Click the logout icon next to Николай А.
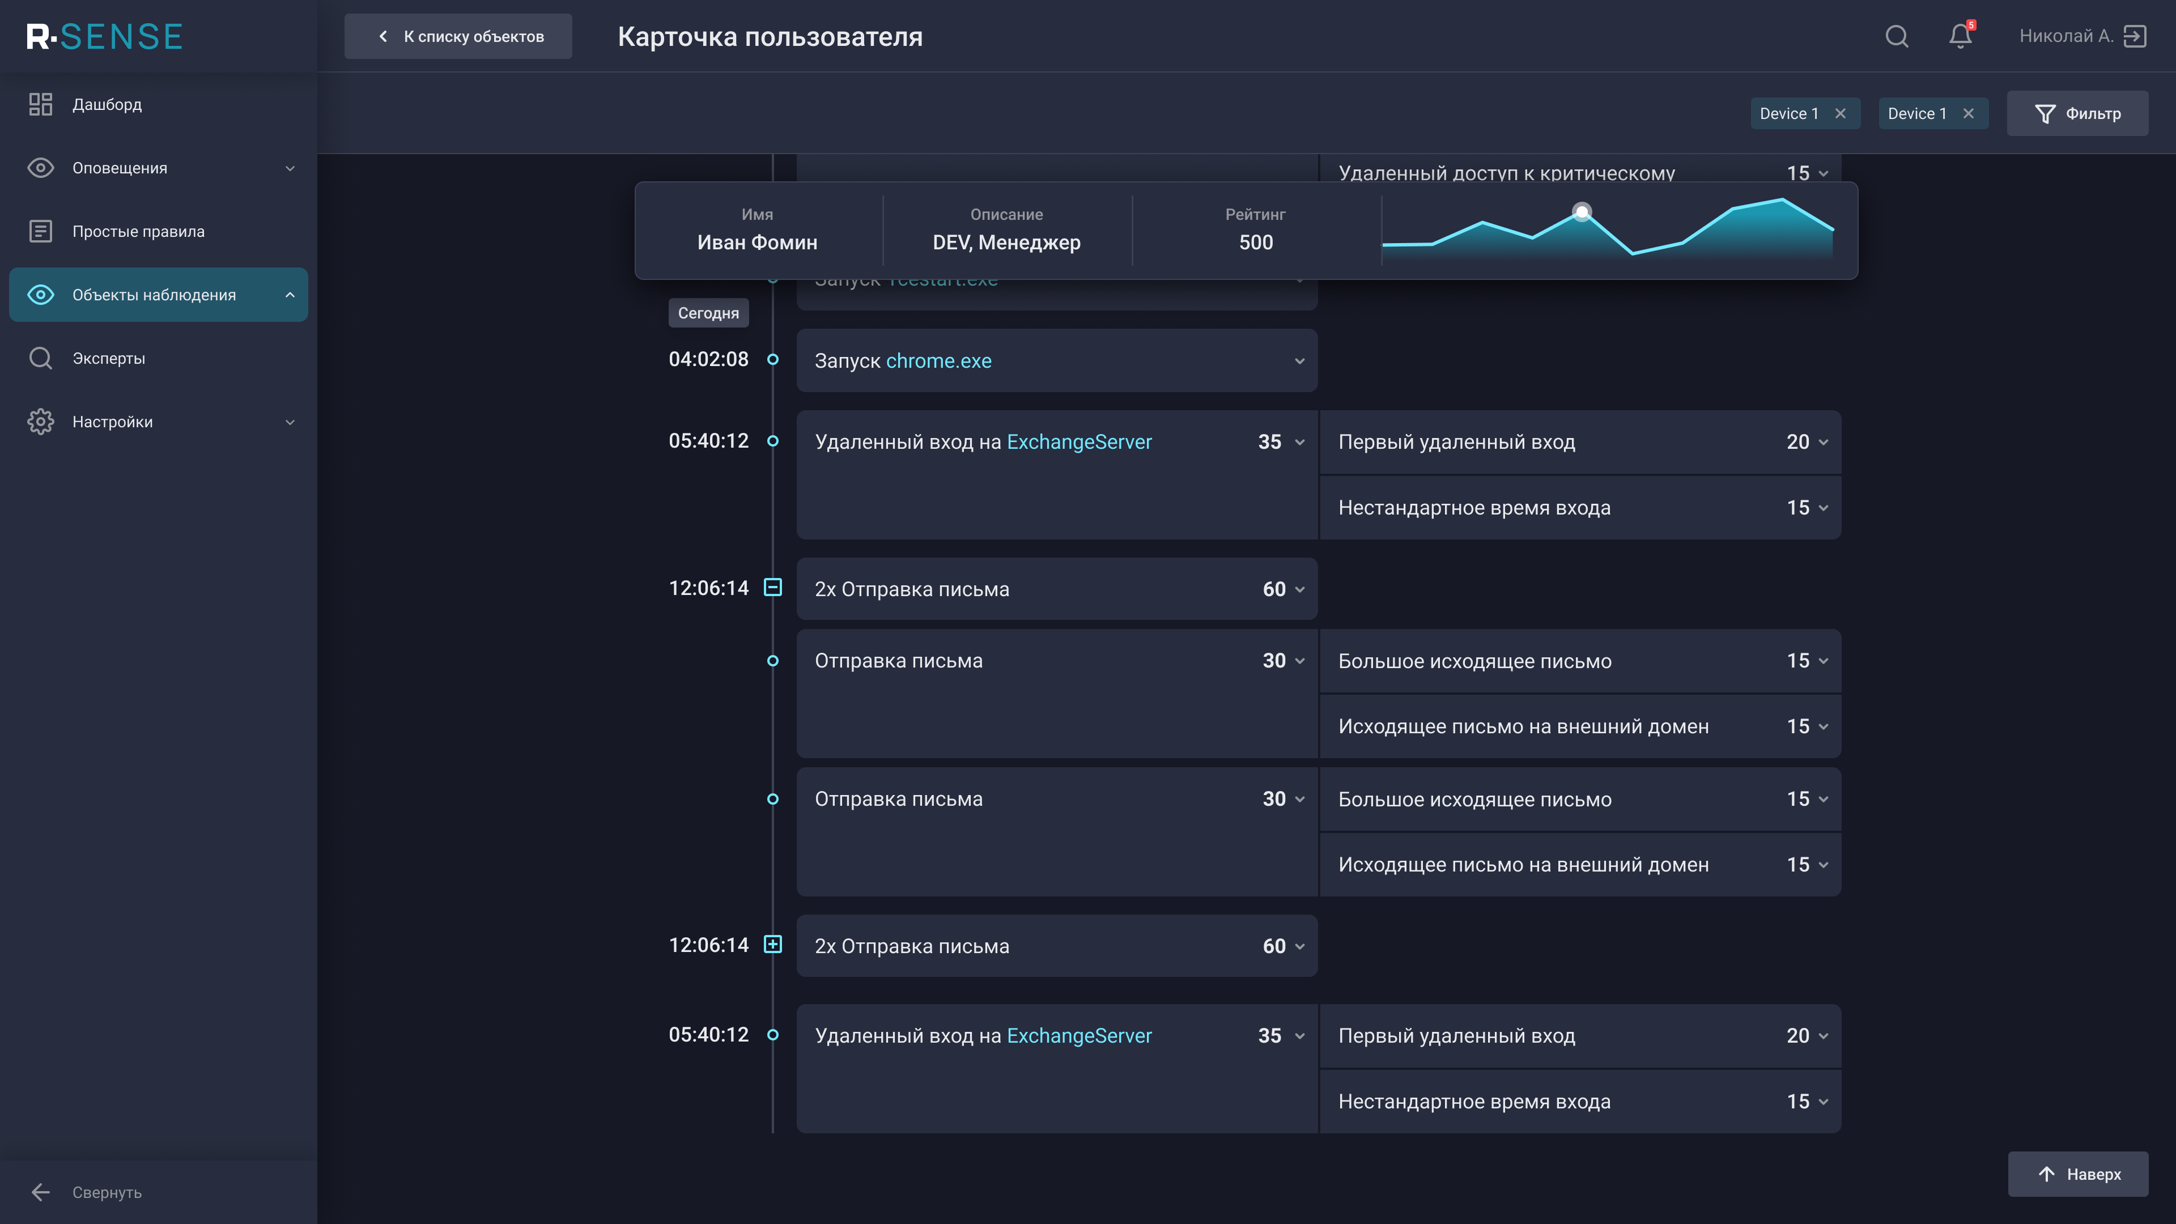 point(2135,36)
